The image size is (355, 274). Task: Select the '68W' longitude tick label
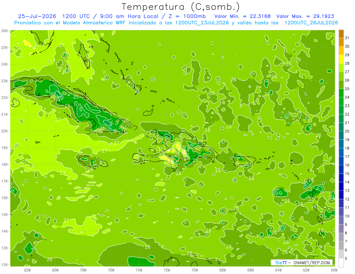click(223, 270)
